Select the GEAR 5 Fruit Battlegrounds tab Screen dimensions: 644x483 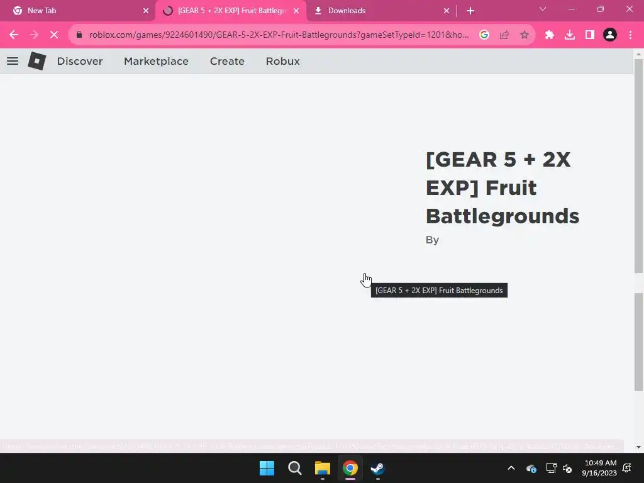pyautogui.click(x=231, y=11)
